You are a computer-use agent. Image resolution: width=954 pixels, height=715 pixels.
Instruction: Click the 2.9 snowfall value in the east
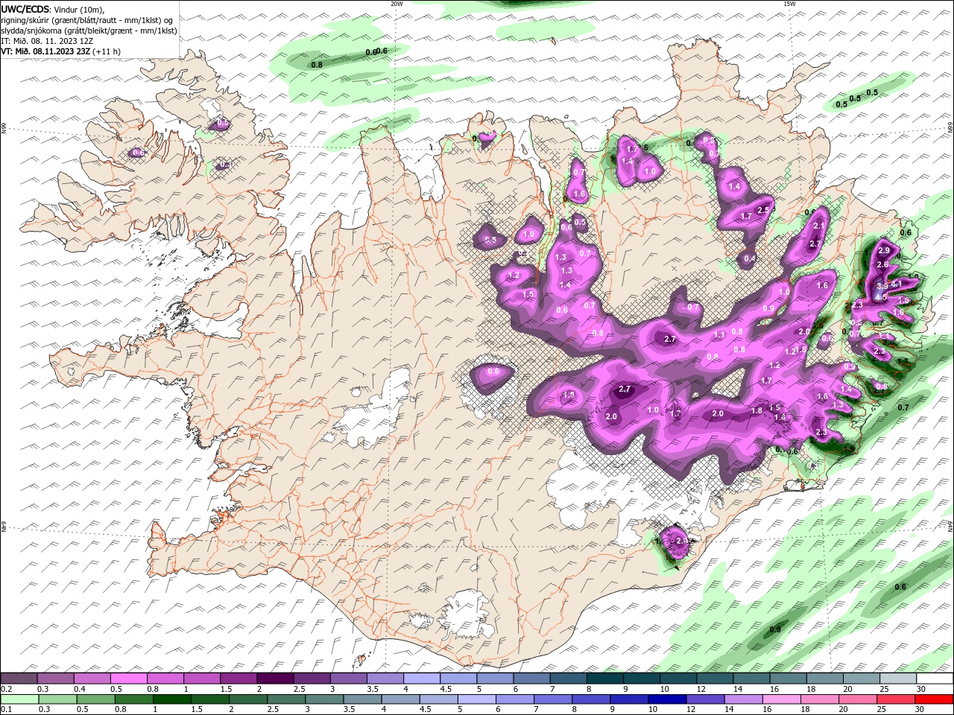click(884, 250)
